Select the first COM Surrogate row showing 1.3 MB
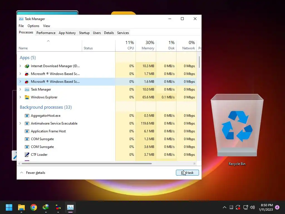Image resolution: width=285 pixels, height=214 pixels. (x=107, y=139)
